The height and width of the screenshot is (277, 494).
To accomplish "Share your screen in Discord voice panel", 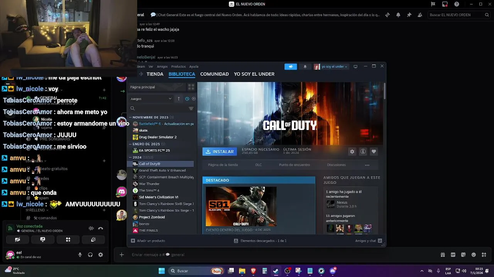I will (x=43, y=239).
